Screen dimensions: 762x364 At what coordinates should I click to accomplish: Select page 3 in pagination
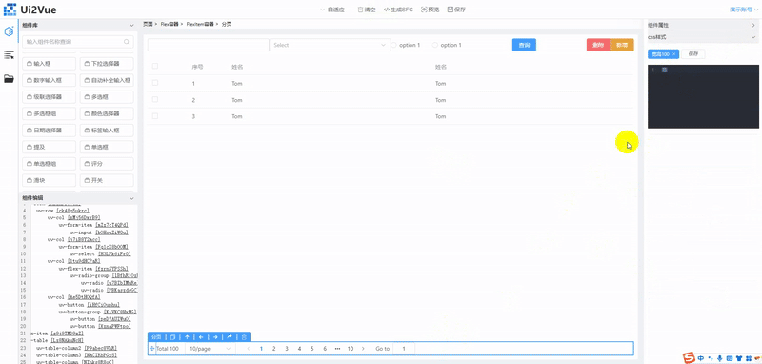click(287, 349)
